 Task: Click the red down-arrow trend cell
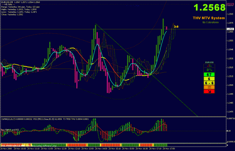tap(209, 91)
